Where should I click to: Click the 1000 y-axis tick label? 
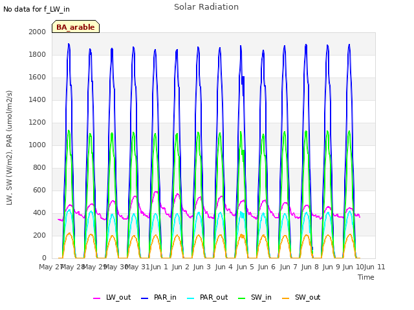pos(38,145)
